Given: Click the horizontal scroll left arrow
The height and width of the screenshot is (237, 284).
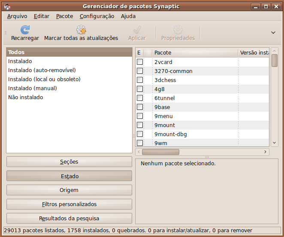Looking at the screenshot, I should coord(139,152).
